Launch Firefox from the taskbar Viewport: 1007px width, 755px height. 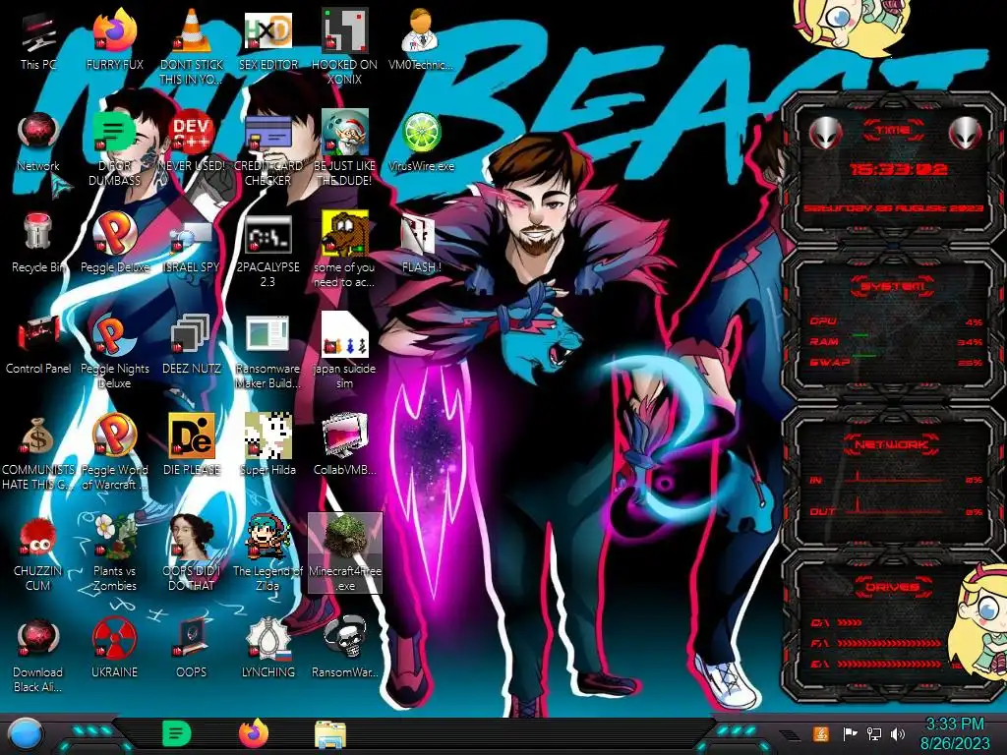pyautogui.click(x=254, y=733)
